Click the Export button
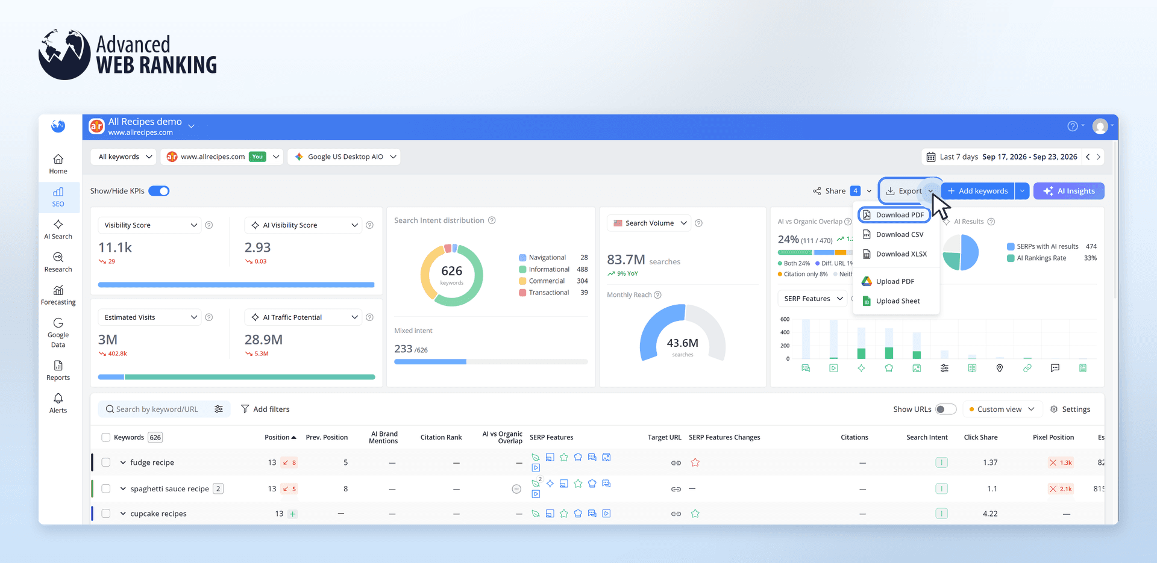The width and height of the screenshot is (1157, 563). pos(909,191)
